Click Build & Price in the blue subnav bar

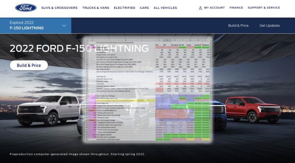[238, 26]
